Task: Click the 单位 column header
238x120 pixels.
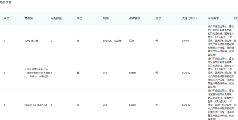Action: pyautogui.click(x=80, y=18)
